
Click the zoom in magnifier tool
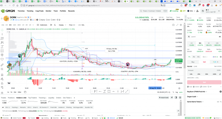click(2, 69)
